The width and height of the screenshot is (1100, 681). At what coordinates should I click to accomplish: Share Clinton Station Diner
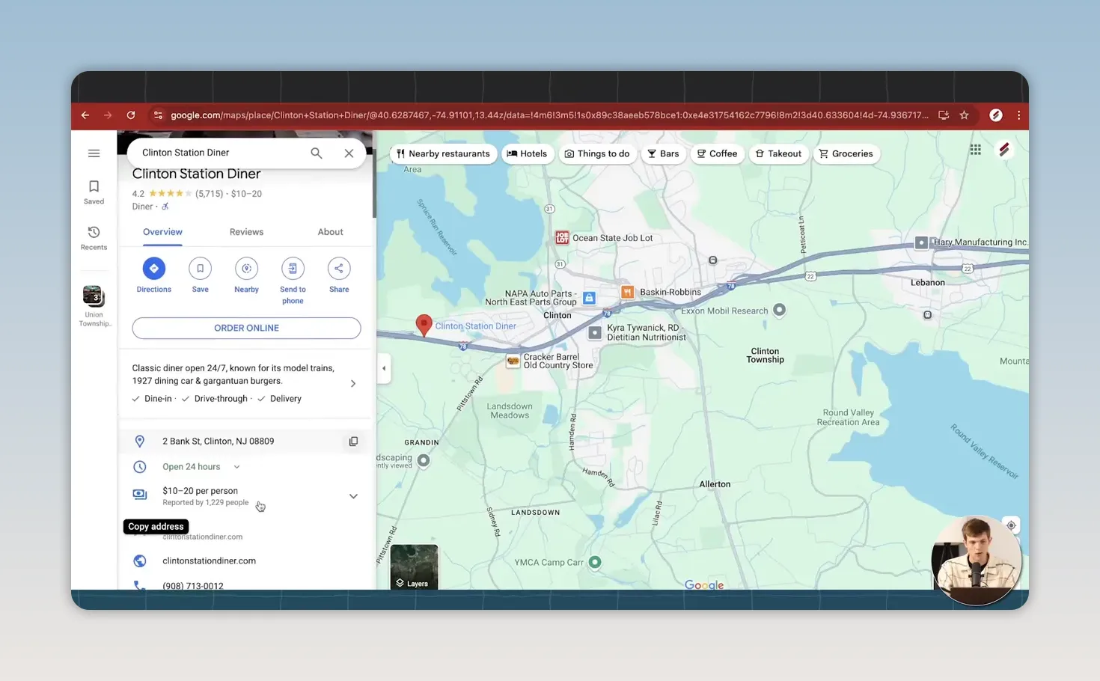pos(339,275)
